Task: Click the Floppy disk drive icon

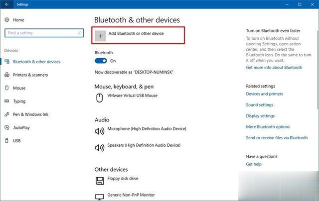Action: 100,181
